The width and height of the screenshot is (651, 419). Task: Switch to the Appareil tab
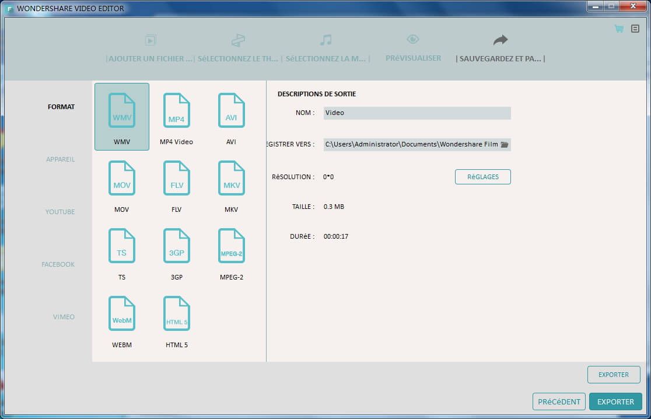pyautogui.click(x=60, y=159)
